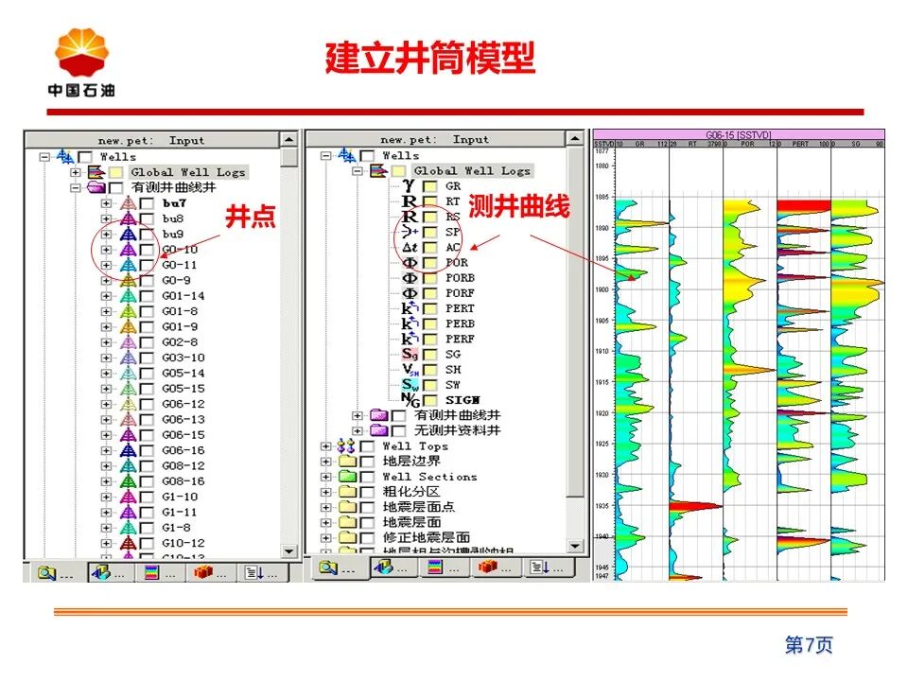Click scroll-up arrow of right panel
908x681 pixels.
tap(574, 138)
